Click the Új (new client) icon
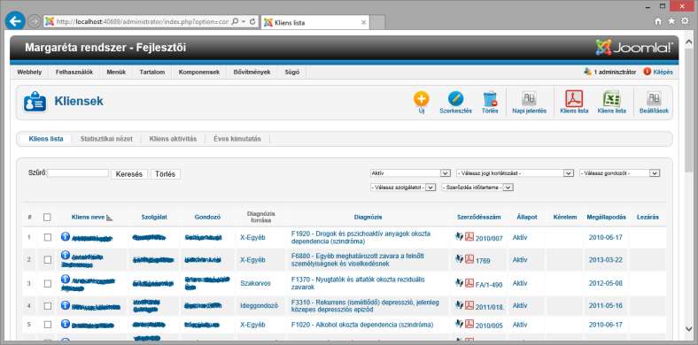This screenshot has width=698, height=345. (x=421, y=99)
